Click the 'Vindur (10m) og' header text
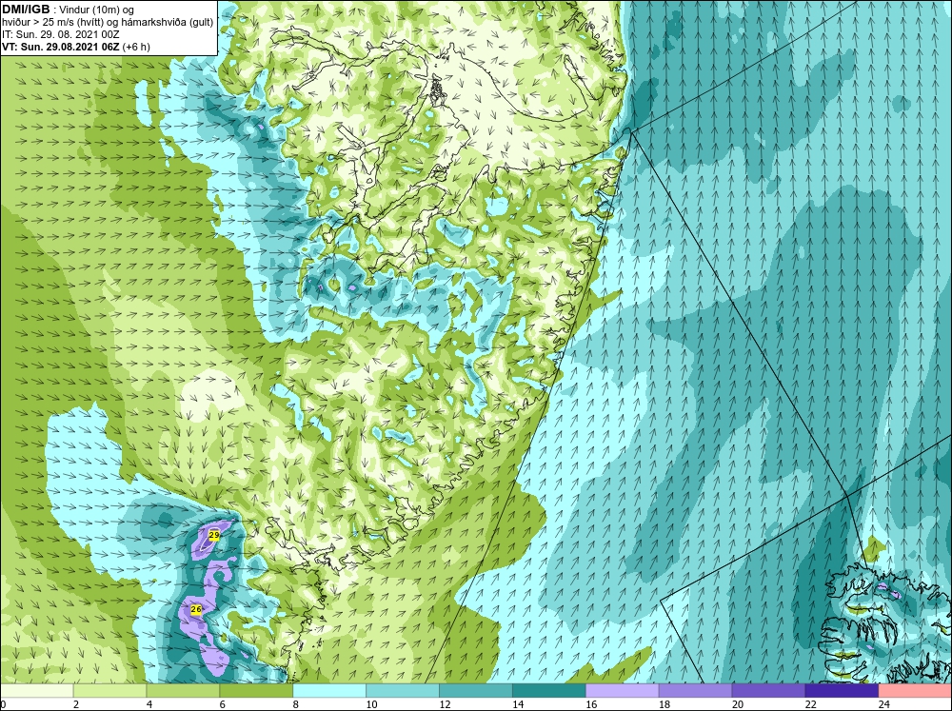This screenshot has width=952, height=711. point(98,10)
